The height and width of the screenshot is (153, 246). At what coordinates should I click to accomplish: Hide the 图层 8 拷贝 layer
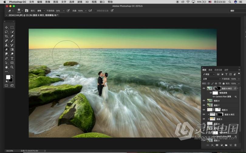point(204,88)
